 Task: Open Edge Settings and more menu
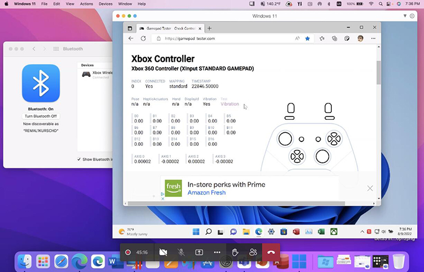373,38
